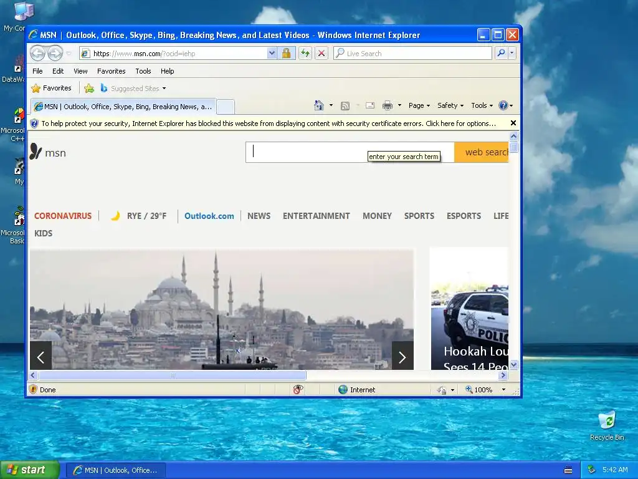Open the Page command bar menu
This screenshot has width=638, height=479.
tap(419, 105)
